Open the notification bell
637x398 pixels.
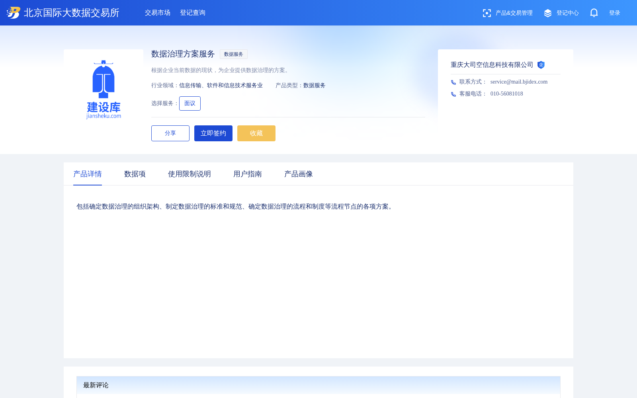(x=594, y=13)
